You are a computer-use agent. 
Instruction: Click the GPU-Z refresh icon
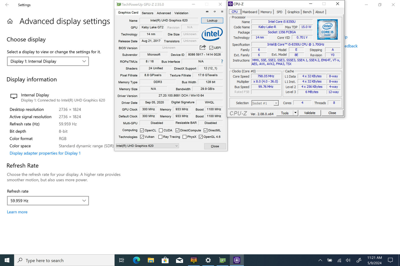click(214, 12)
